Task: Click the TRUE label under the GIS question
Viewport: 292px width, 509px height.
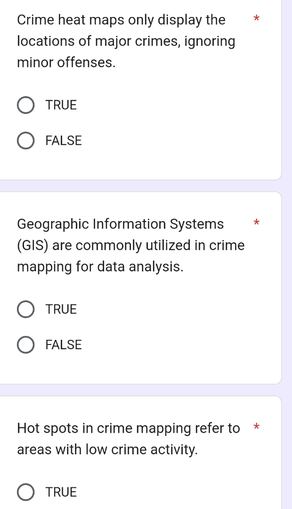Action: click(61, 309)
